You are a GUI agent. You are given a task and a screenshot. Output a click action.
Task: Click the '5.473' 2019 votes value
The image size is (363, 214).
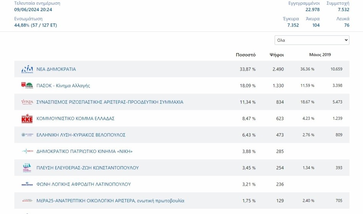(x=337, y=102)
